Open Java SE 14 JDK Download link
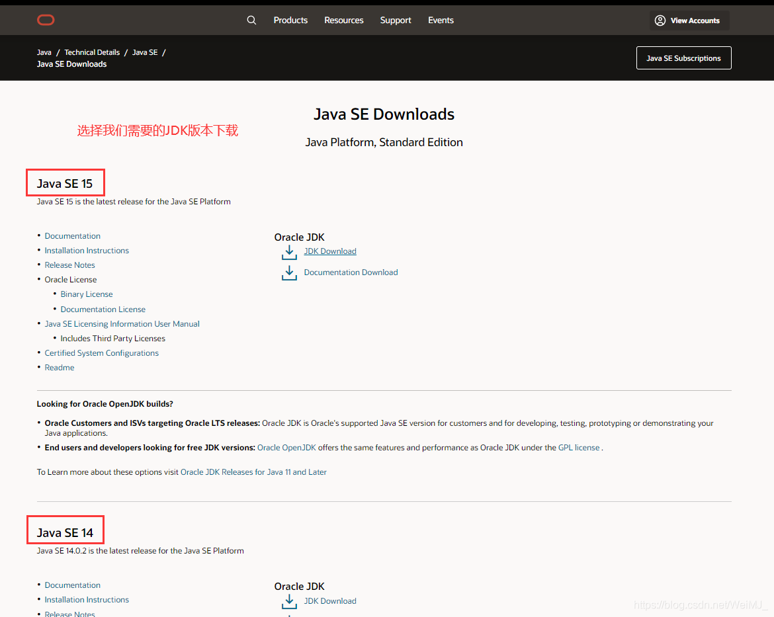The width and height of the screenshot is (774, 617). point(330,600)
